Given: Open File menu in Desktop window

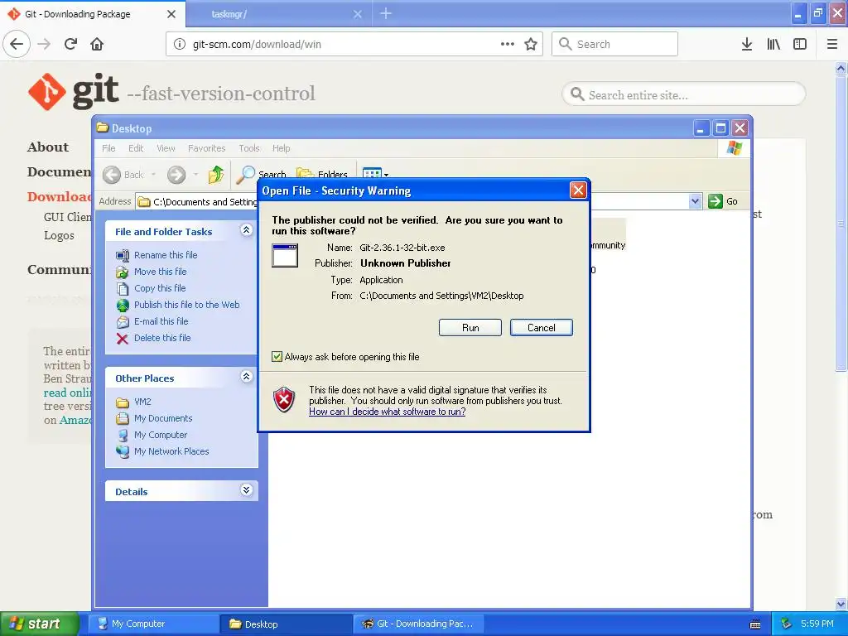Looking at the screenshot, I should tap(108, 148).
